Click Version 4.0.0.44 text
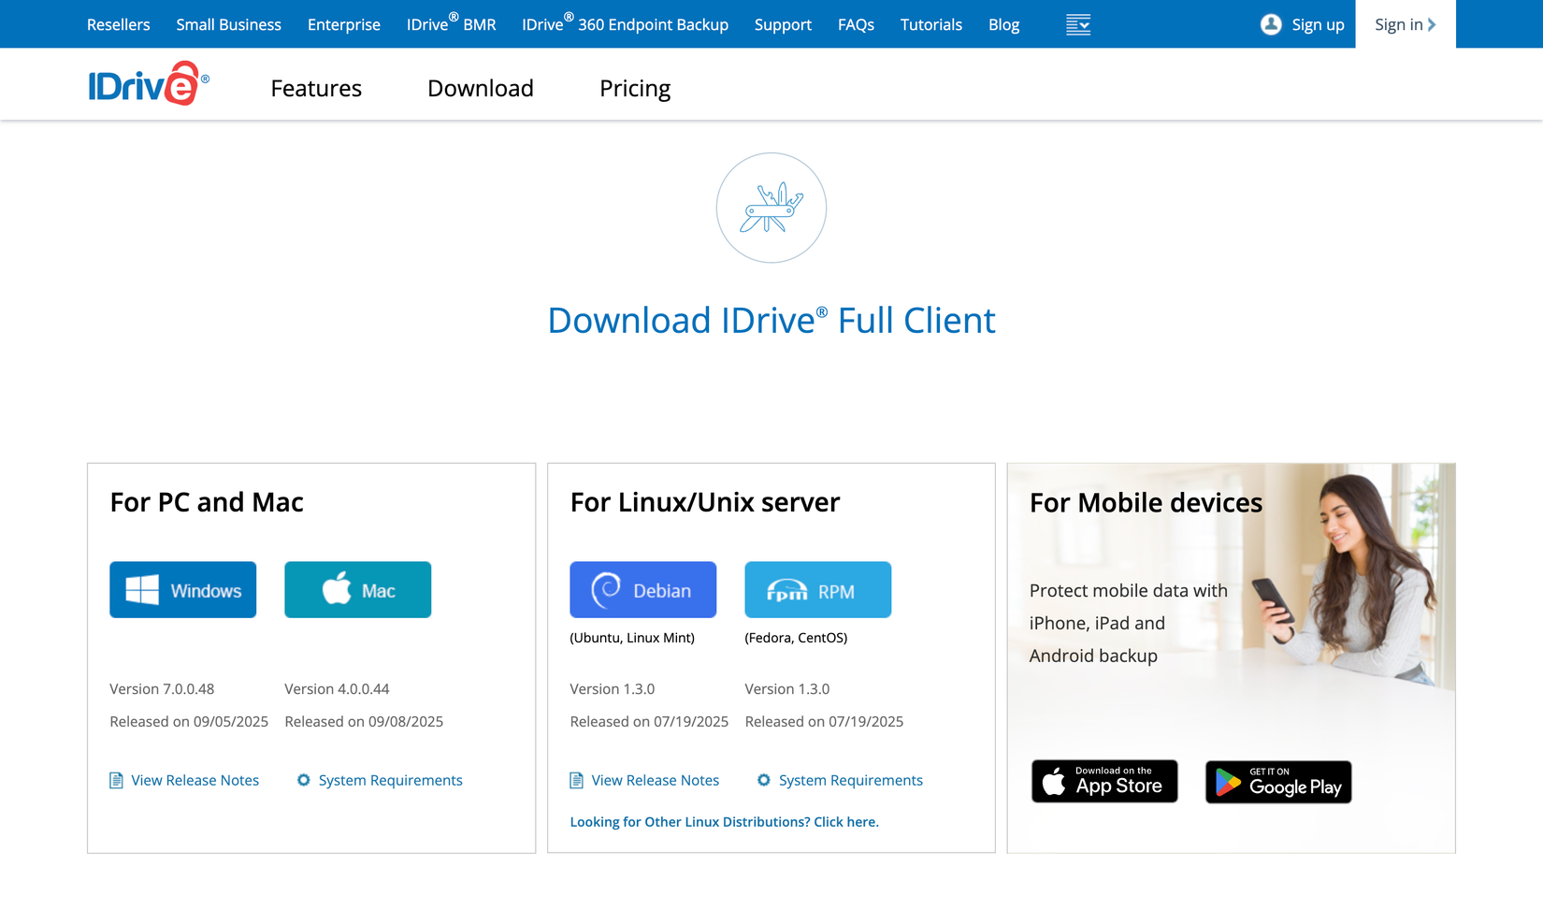Screen dimensions: 1543x923 337,689
